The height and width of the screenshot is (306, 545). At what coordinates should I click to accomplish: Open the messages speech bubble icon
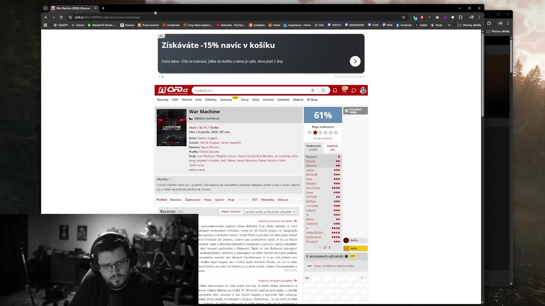pyautogui.click(x=353, y=90)
